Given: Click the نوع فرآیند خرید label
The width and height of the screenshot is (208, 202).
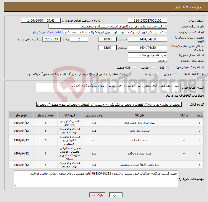Looking at the screenshot, I should (193, 74).
